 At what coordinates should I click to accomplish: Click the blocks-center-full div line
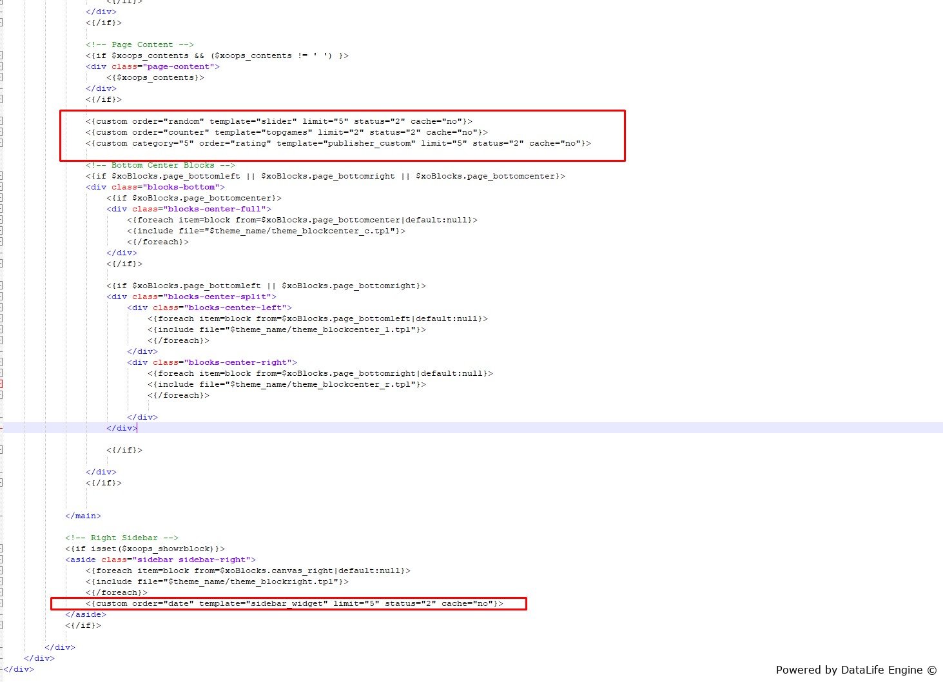(188, 209)
